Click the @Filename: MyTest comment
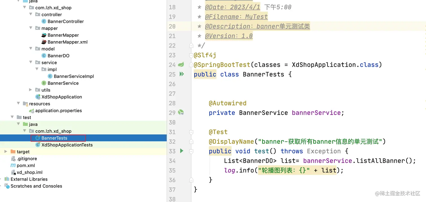The height and width of the screenshot is (202, 426). tap(236, 17)
